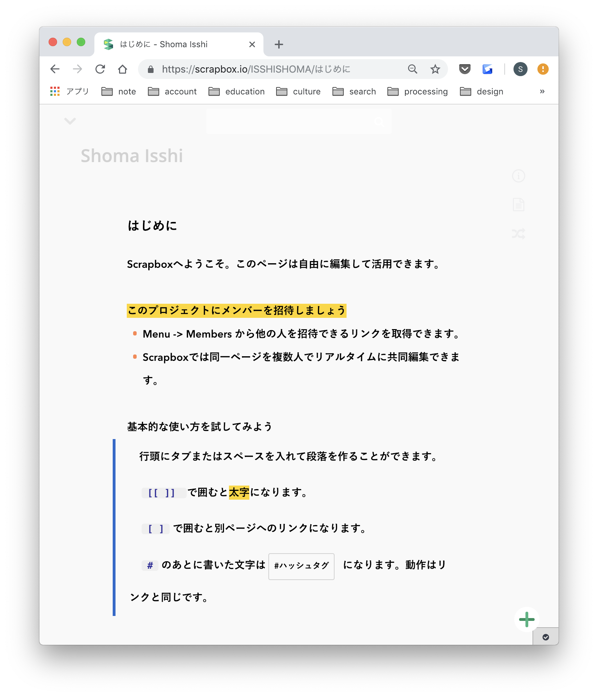Click the highlighted 太字 text

239,492
